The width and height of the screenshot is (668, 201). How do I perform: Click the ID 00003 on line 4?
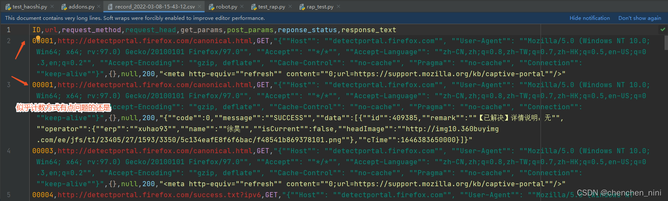(x=43, y=151)
